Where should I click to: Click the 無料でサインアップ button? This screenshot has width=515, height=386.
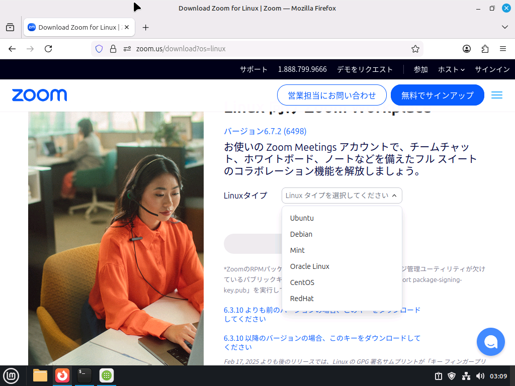click(437, 95)
